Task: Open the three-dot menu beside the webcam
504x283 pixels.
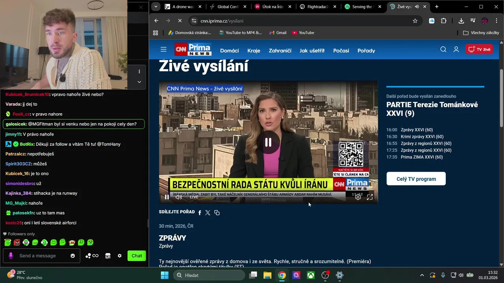Action: coord(139,72)
